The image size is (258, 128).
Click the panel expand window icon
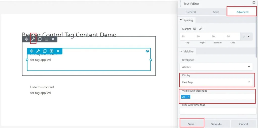point(254,3)
